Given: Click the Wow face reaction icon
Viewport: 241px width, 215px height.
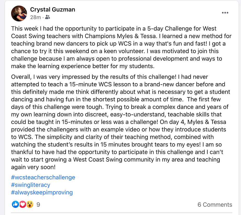Looking at the screenshot, I should [x=30, y=204].
